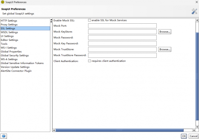Image resolution: width=199 pixels, height=139 pixels.
Task: Click the horizontal scrollbar right arrow
Action: point(194,130)
